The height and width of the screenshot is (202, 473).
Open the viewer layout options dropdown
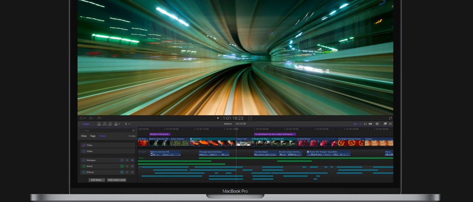pyautogui.click(x=83, y=118)
